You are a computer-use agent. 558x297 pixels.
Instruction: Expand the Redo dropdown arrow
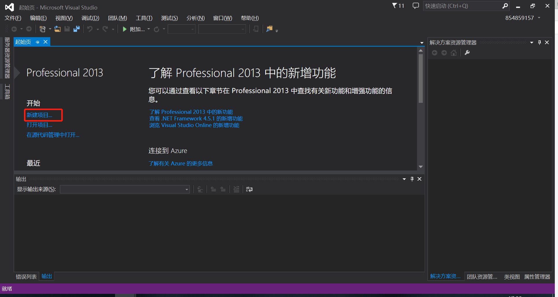pyautogui.click(x=113, y=29)
